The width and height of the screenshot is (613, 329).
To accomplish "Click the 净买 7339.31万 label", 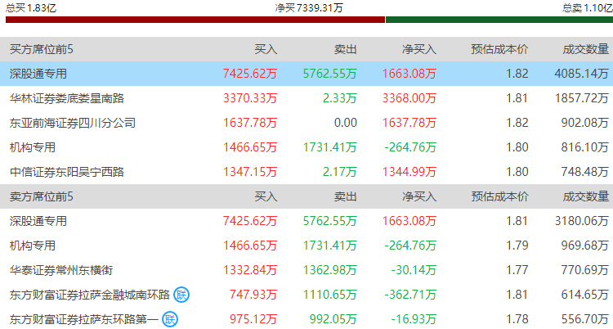I will click(309, 8).
